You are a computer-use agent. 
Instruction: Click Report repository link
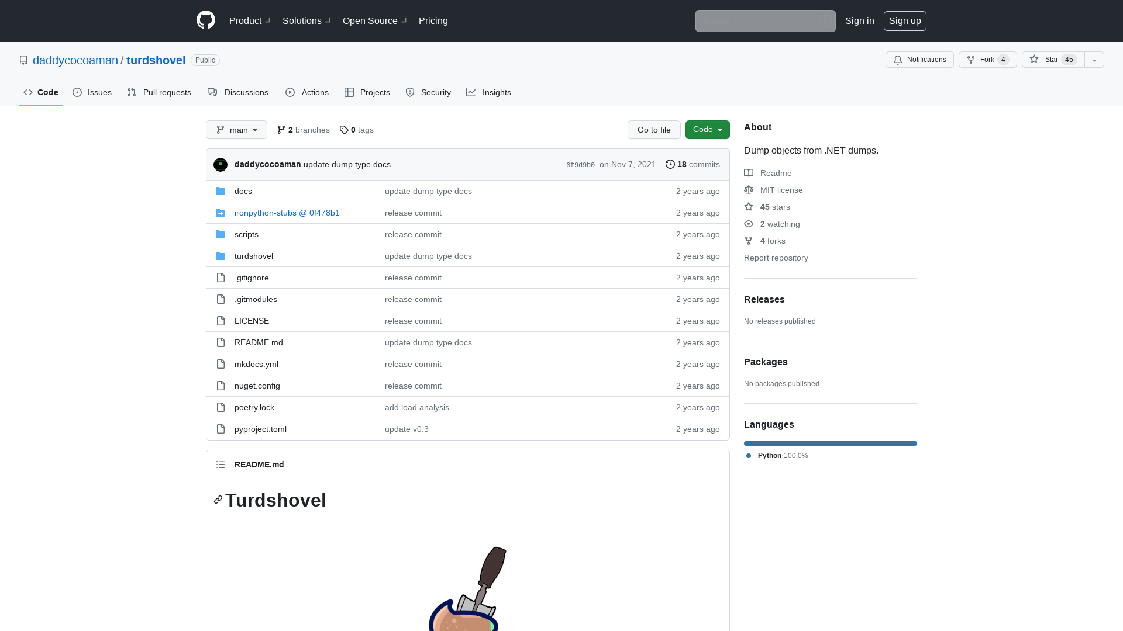[776, 258]
